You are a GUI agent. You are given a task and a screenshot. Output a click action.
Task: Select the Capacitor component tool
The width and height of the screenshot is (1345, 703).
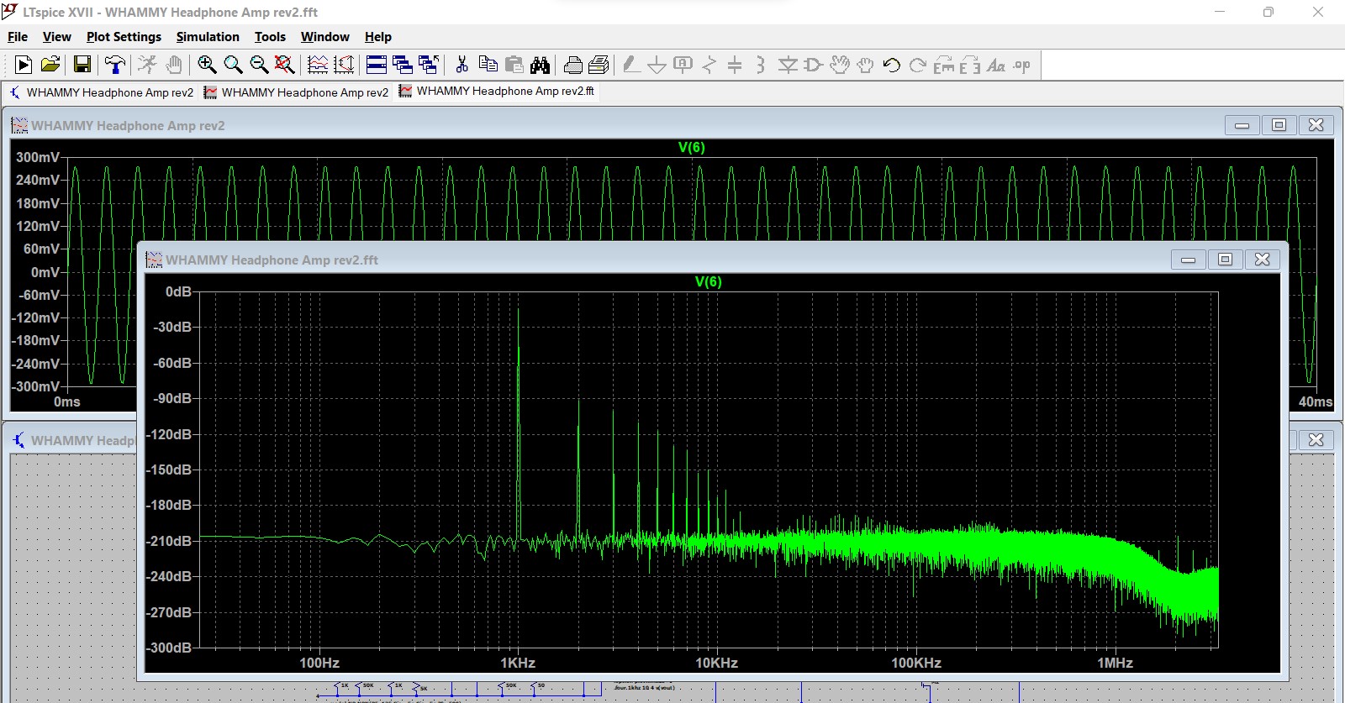(735, 65)
